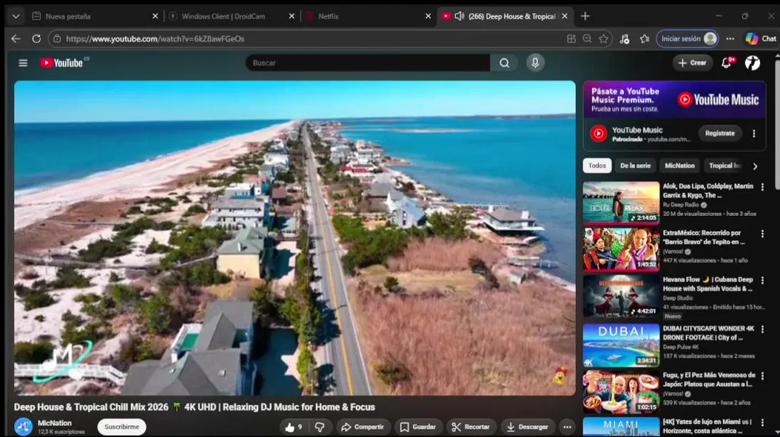
Task: Reload the page with refresh icon
Action: pyautogui.click(x=36, y=38)
